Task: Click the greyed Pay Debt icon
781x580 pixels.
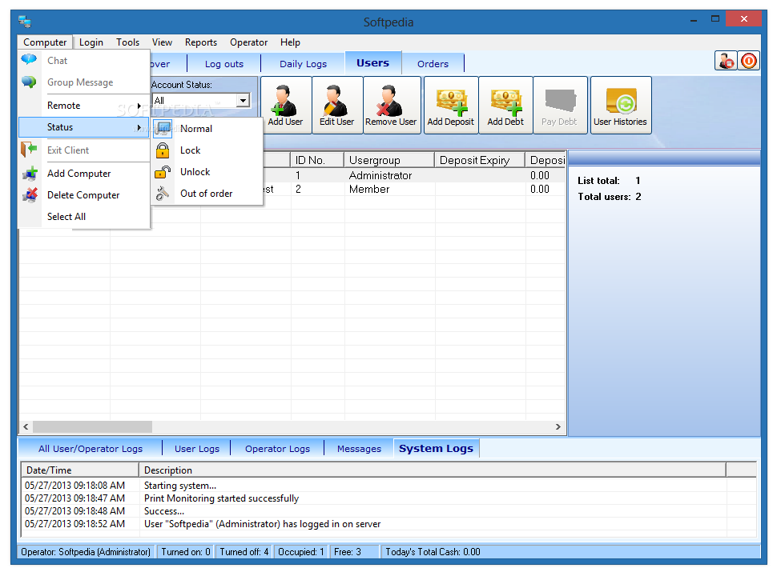Action: tap(560, 106)
